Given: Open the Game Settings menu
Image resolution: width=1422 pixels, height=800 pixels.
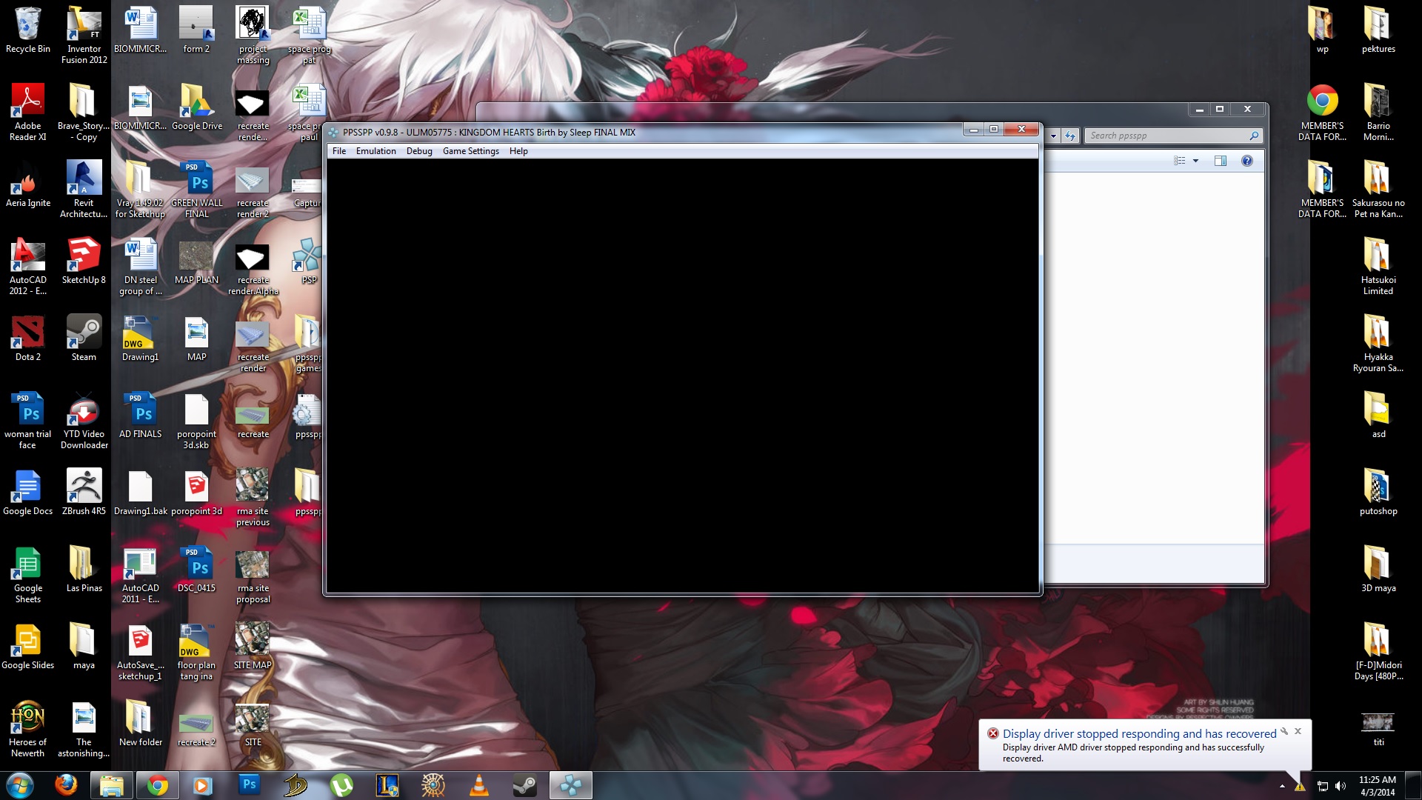Looking at the screenshot, I should pyautogui.click(x=470, y=151).
